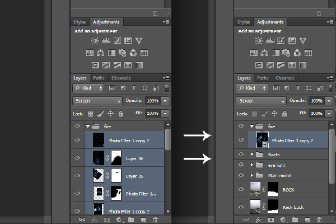Lock transparent pixels in left Layers panel
The image size is (336, 224).
coord(90,114)
